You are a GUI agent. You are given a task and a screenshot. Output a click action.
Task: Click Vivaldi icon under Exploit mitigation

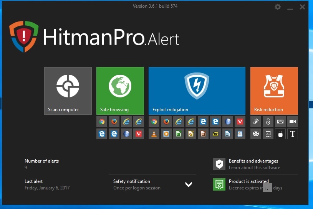[240, 122]
